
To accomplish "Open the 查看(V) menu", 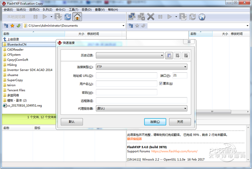I will (x=100, y=10).
